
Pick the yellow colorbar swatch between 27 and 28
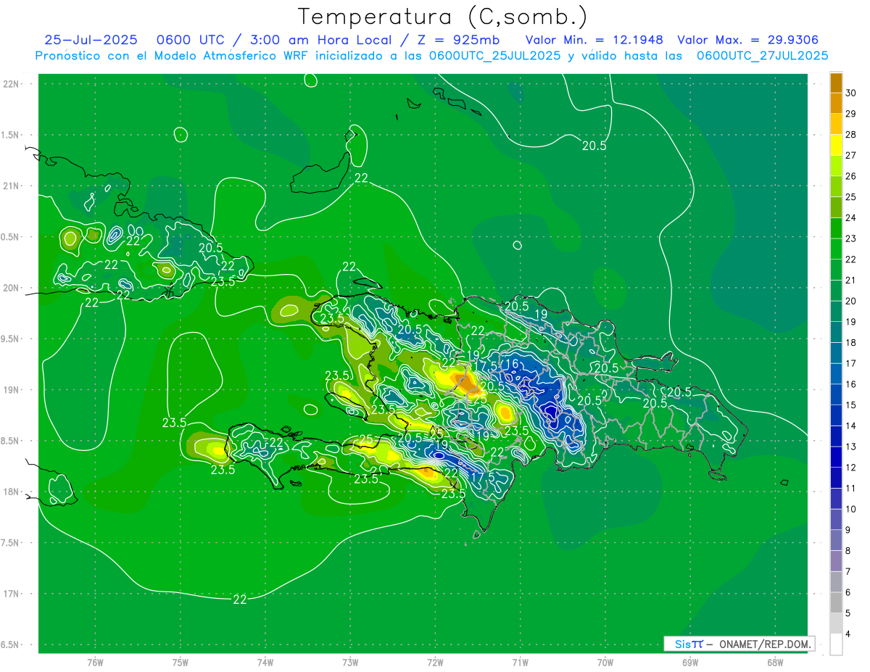(x=836, y=145)
